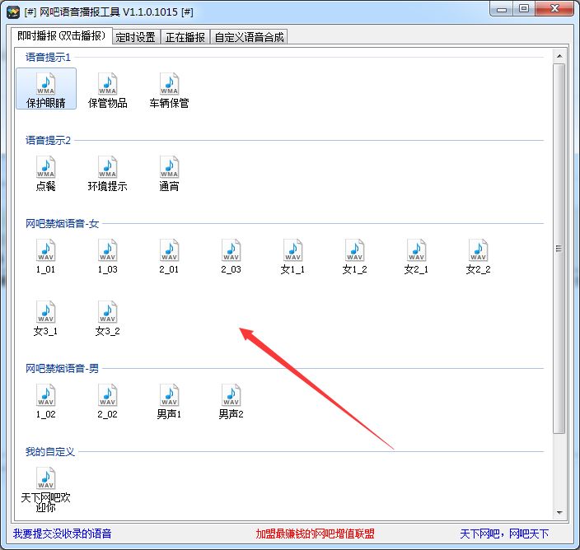Select the 车辆保管 WMA voice file

tap(169, 89)
